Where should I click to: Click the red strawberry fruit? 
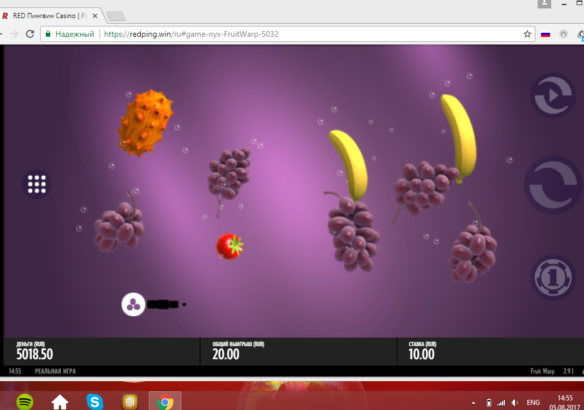pyautogui.click(x=230, y=246)
